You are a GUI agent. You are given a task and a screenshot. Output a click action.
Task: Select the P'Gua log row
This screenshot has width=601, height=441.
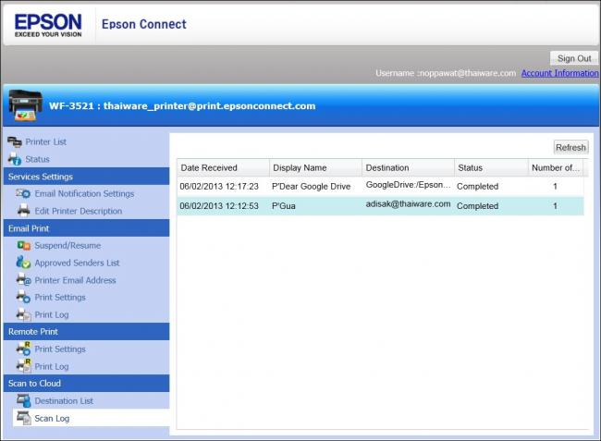pos(380,206)
